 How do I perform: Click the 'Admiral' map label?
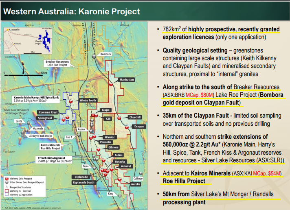coord(126,166)
